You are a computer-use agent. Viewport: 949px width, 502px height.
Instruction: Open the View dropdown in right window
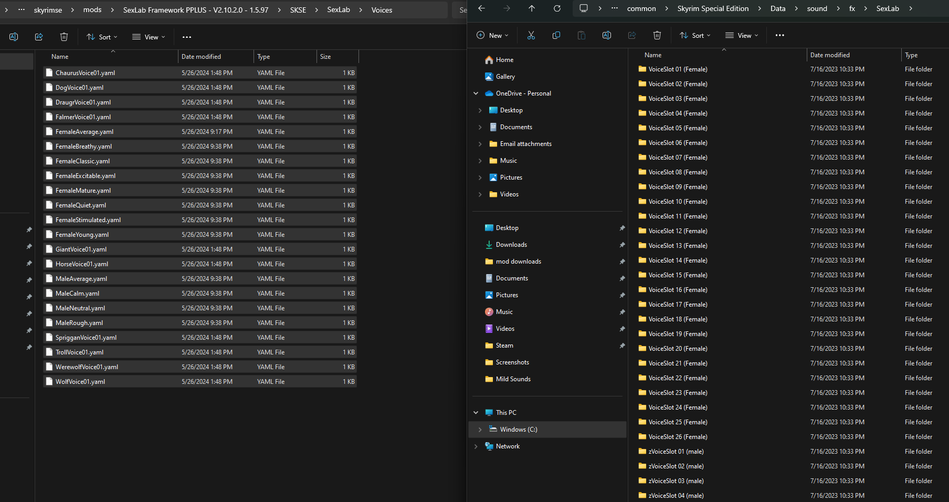coord(741,35)
